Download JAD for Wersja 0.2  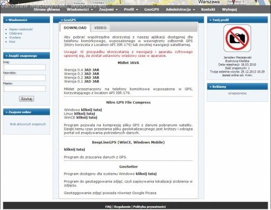88,77
